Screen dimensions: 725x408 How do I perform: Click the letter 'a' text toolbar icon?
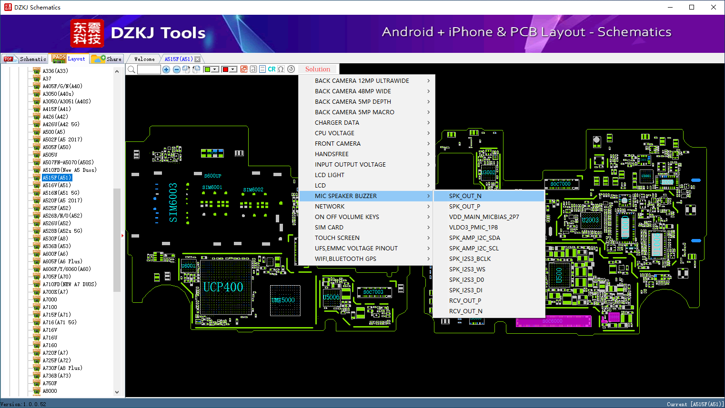(253, 69)
